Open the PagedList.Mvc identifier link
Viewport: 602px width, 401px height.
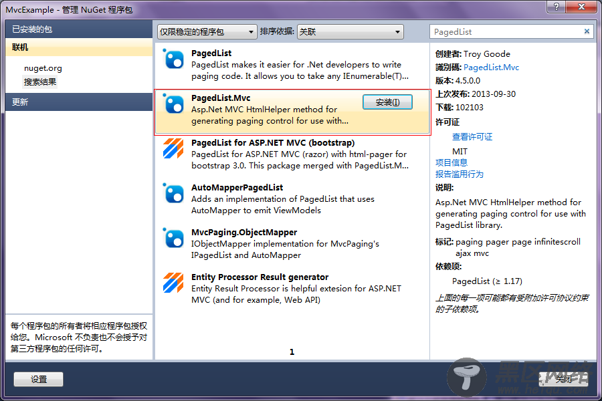tap(491, 67)
